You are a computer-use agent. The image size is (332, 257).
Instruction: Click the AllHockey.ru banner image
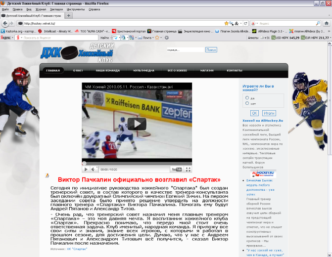(x=263, y=174)
